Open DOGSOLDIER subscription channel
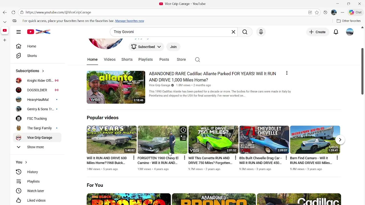 click(x=37, y=90)
